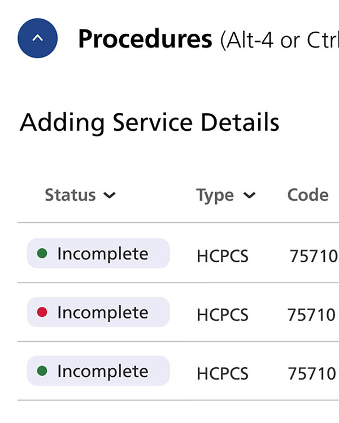Click HCPCS type in the second row
339x423 pixels.
click(223, 315)
